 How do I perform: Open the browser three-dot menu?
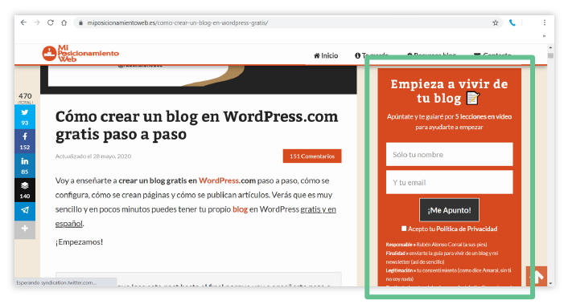544,22
